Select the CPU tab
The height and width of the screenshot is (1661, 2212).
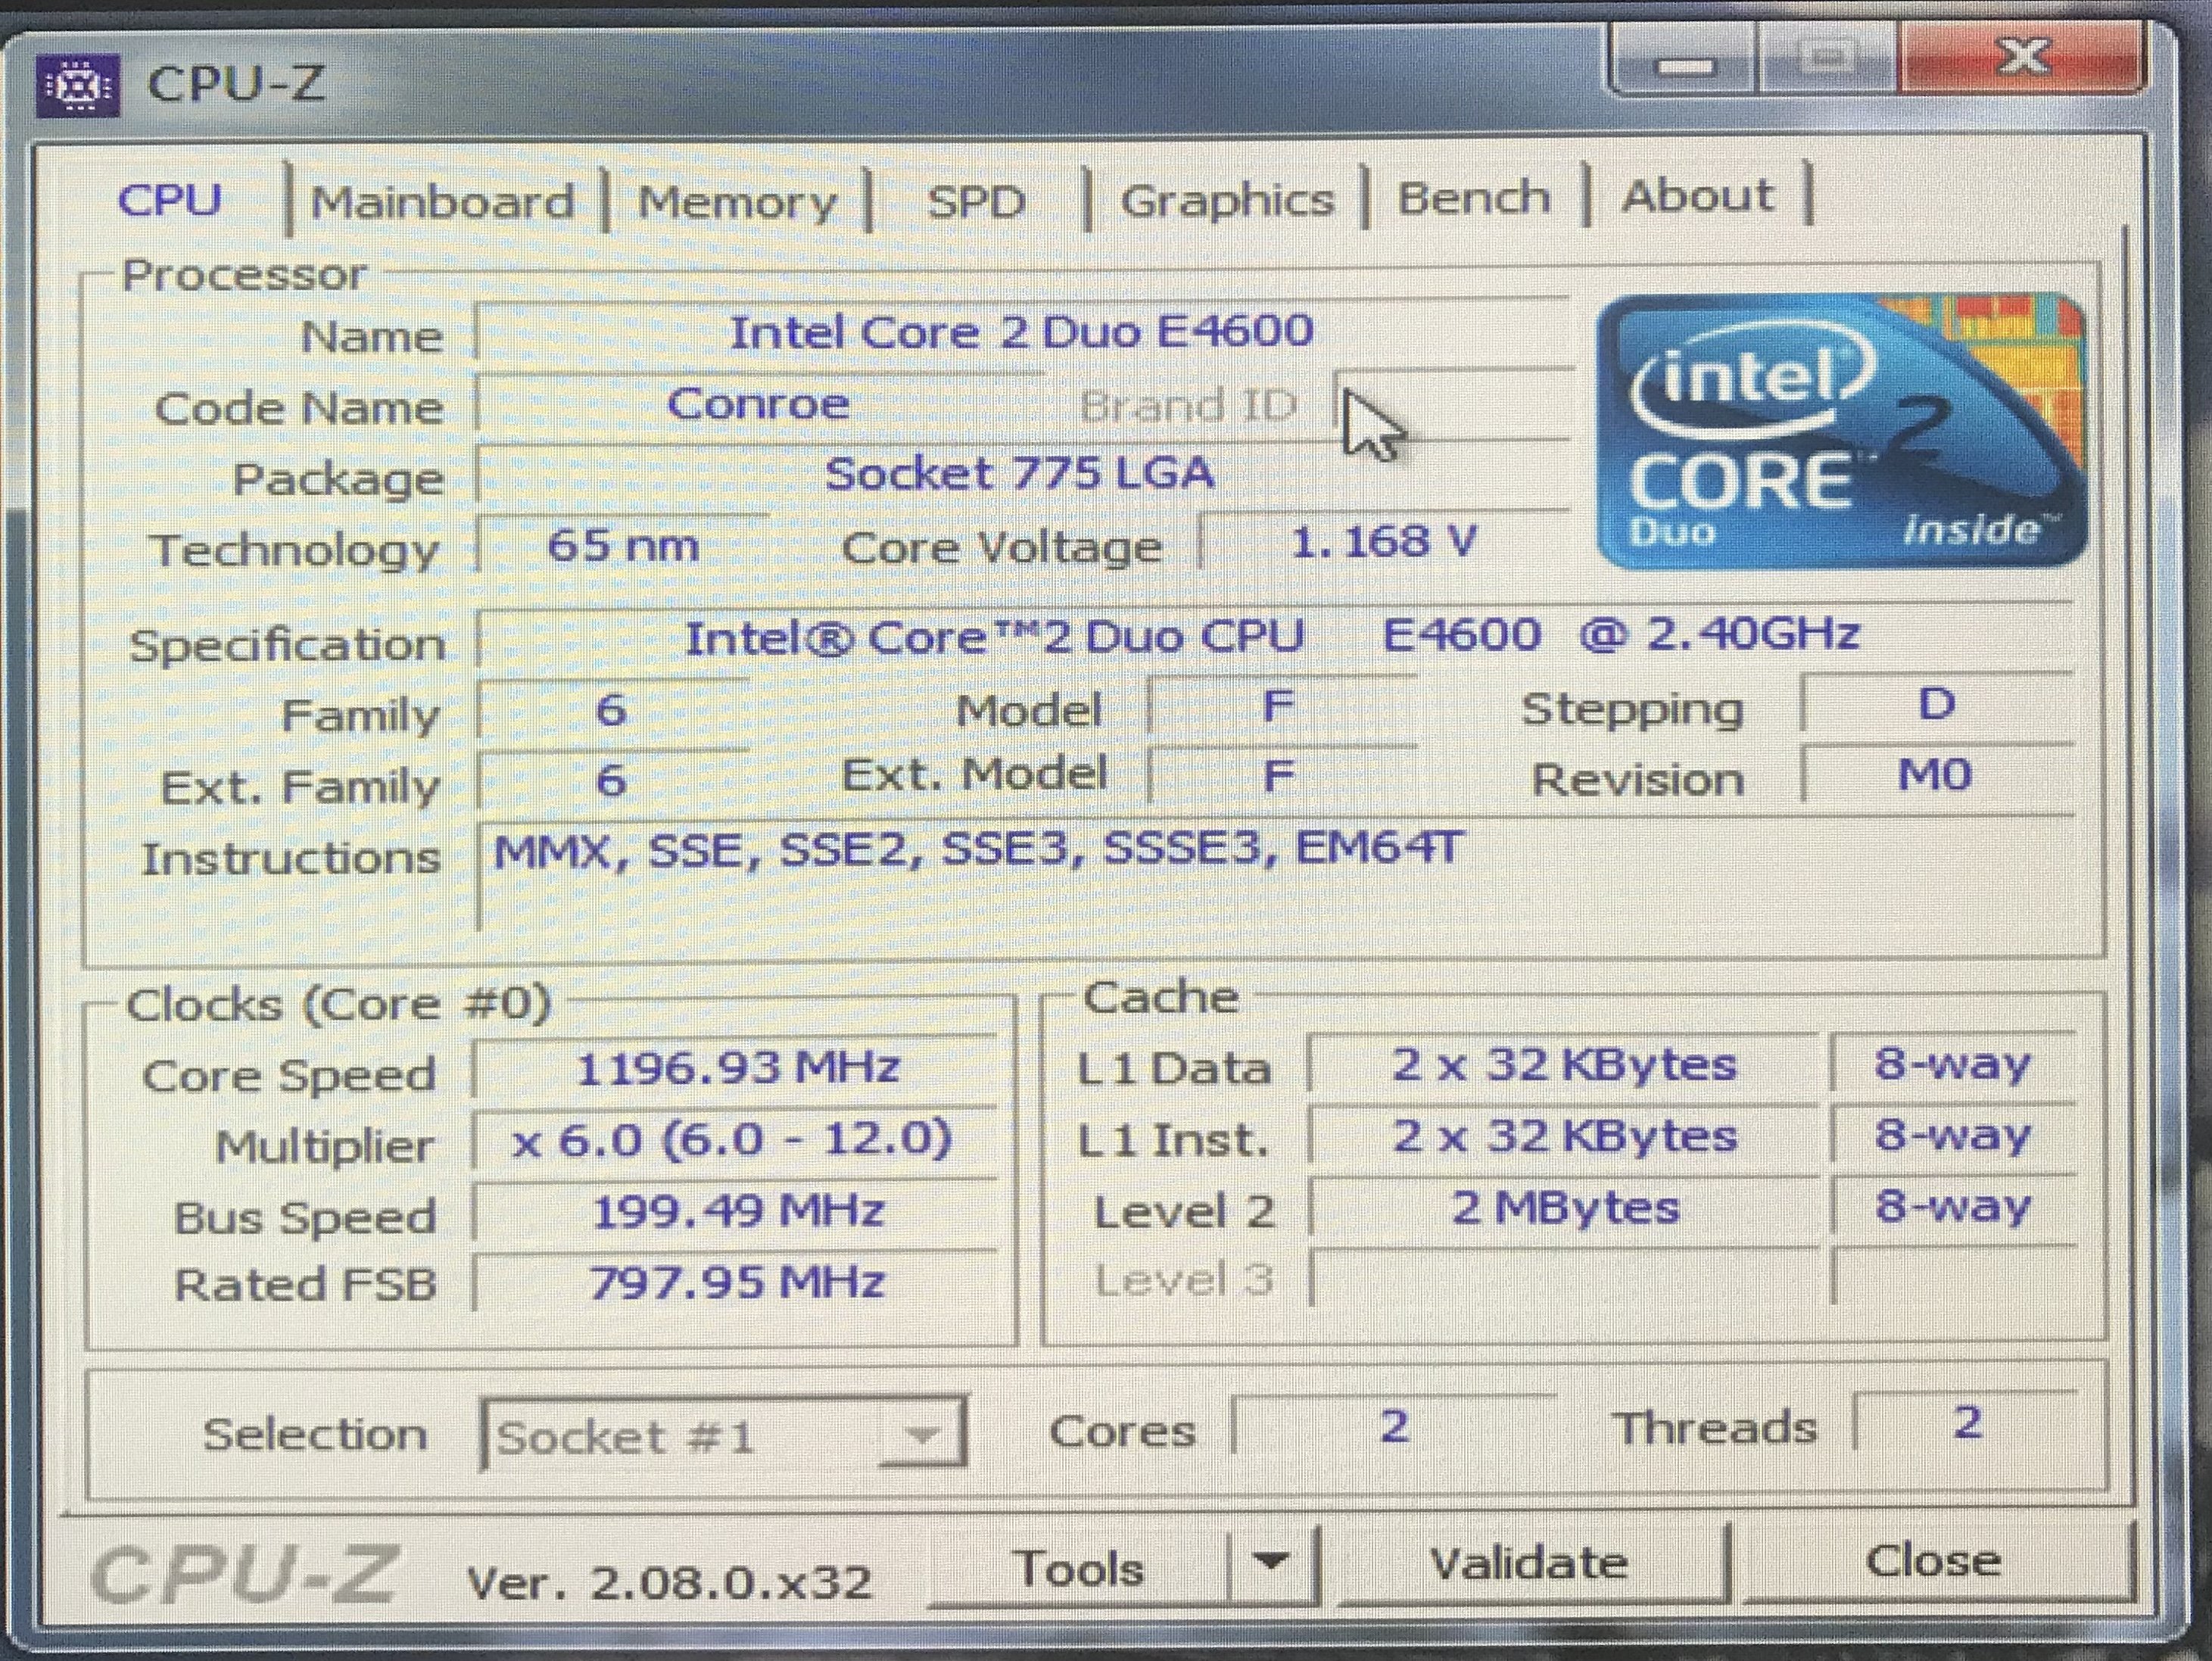pyautogui.click(x=170, y=200)
